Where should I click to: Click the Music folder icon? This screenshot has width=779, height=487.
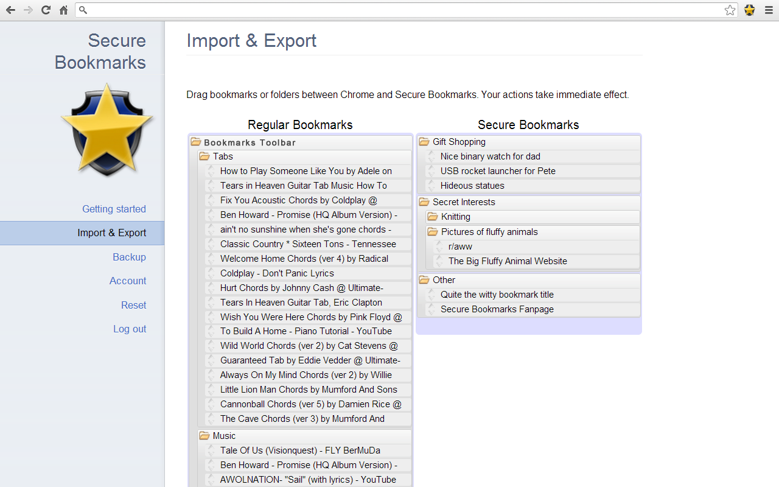coord(204,436)
